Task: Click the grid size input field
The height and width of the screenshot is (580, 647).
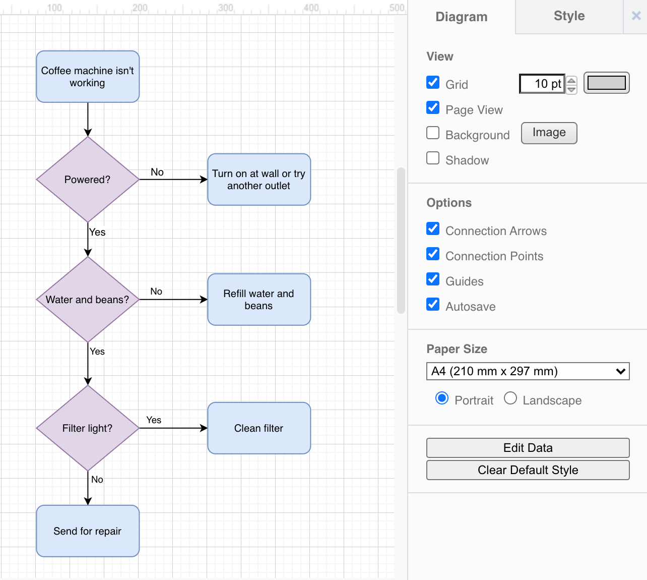Action: point(542,84)
